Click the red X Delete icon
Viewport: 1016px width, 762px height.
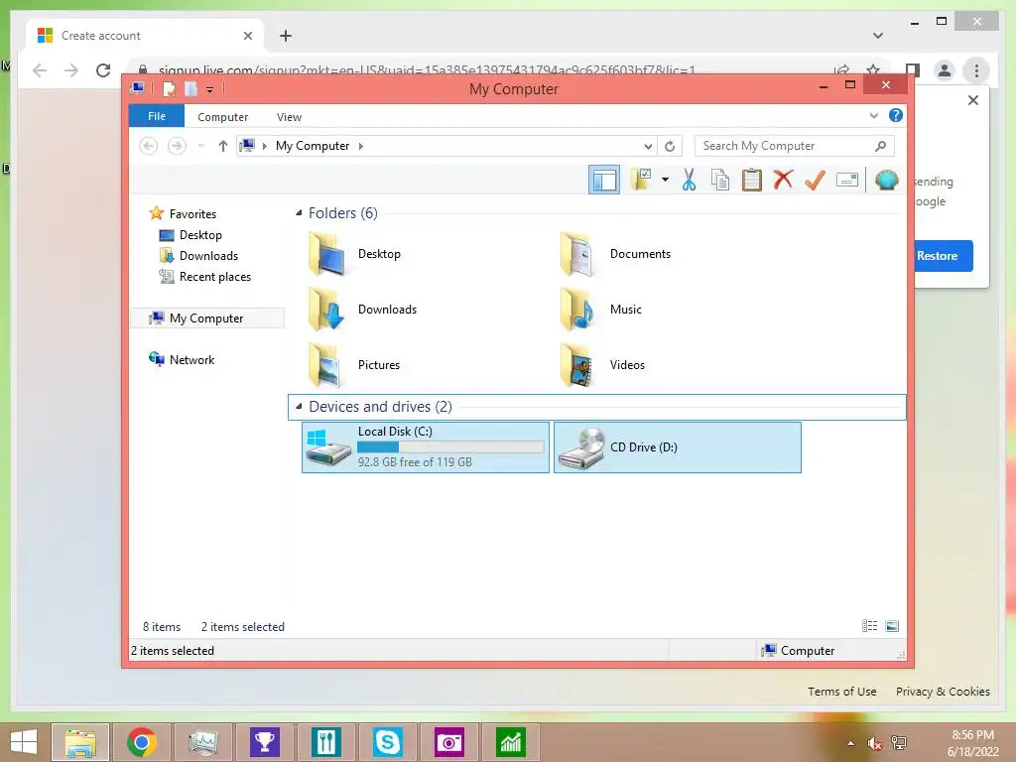tap(783, 180)
